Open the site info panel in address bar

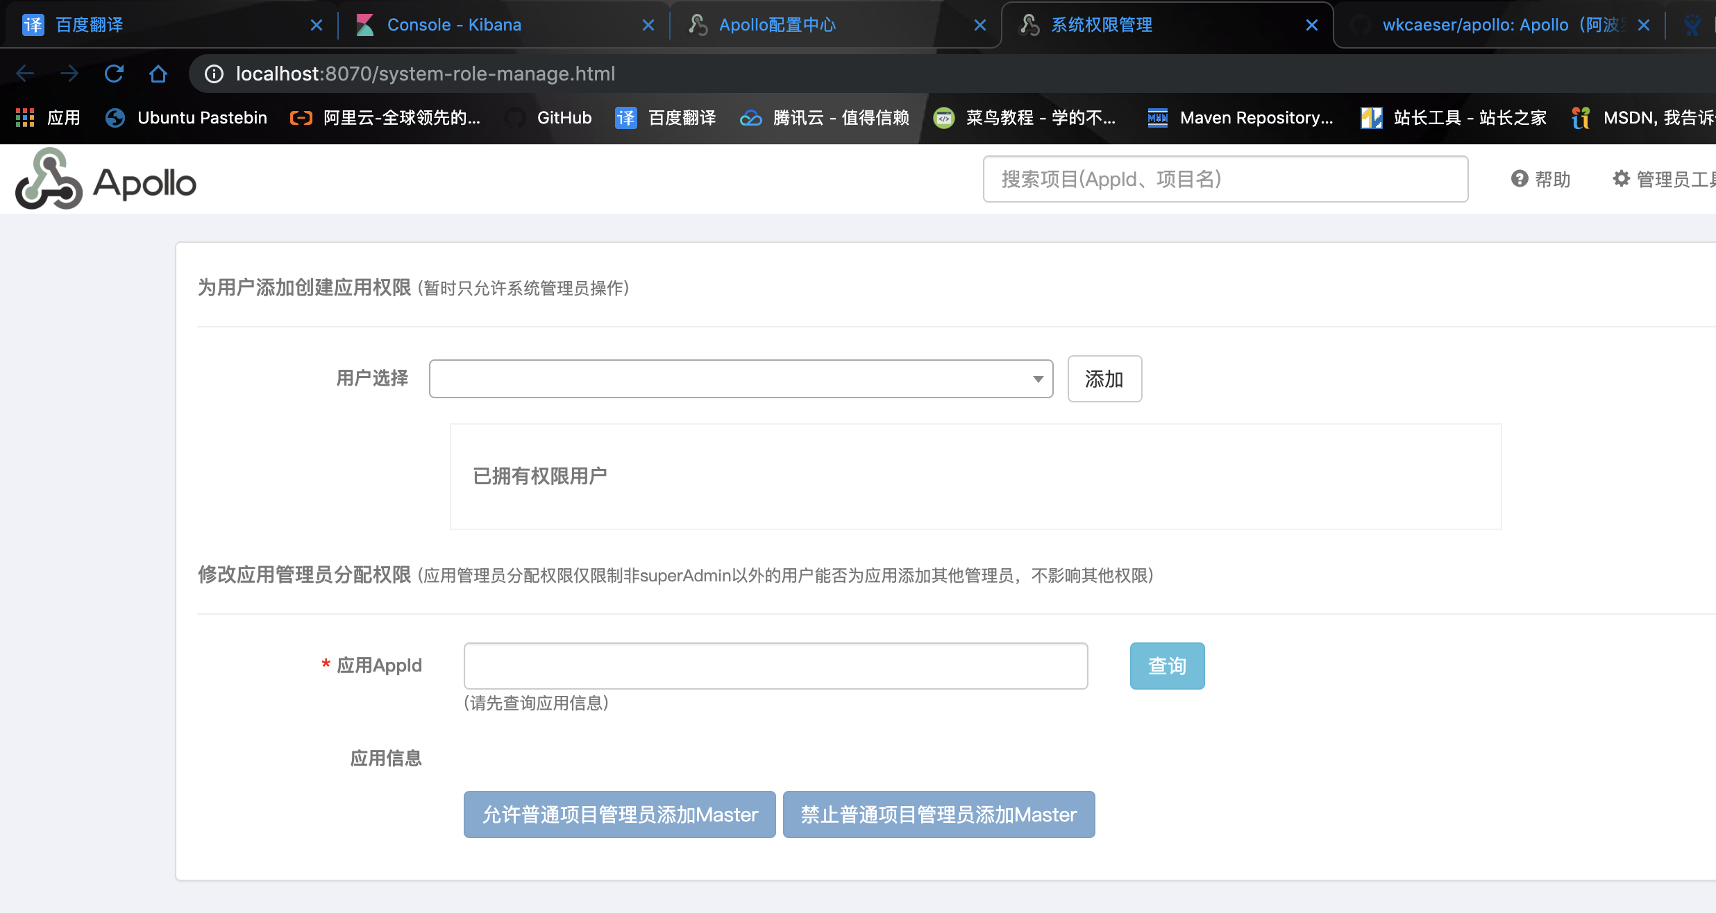click(x=213, y=74)
